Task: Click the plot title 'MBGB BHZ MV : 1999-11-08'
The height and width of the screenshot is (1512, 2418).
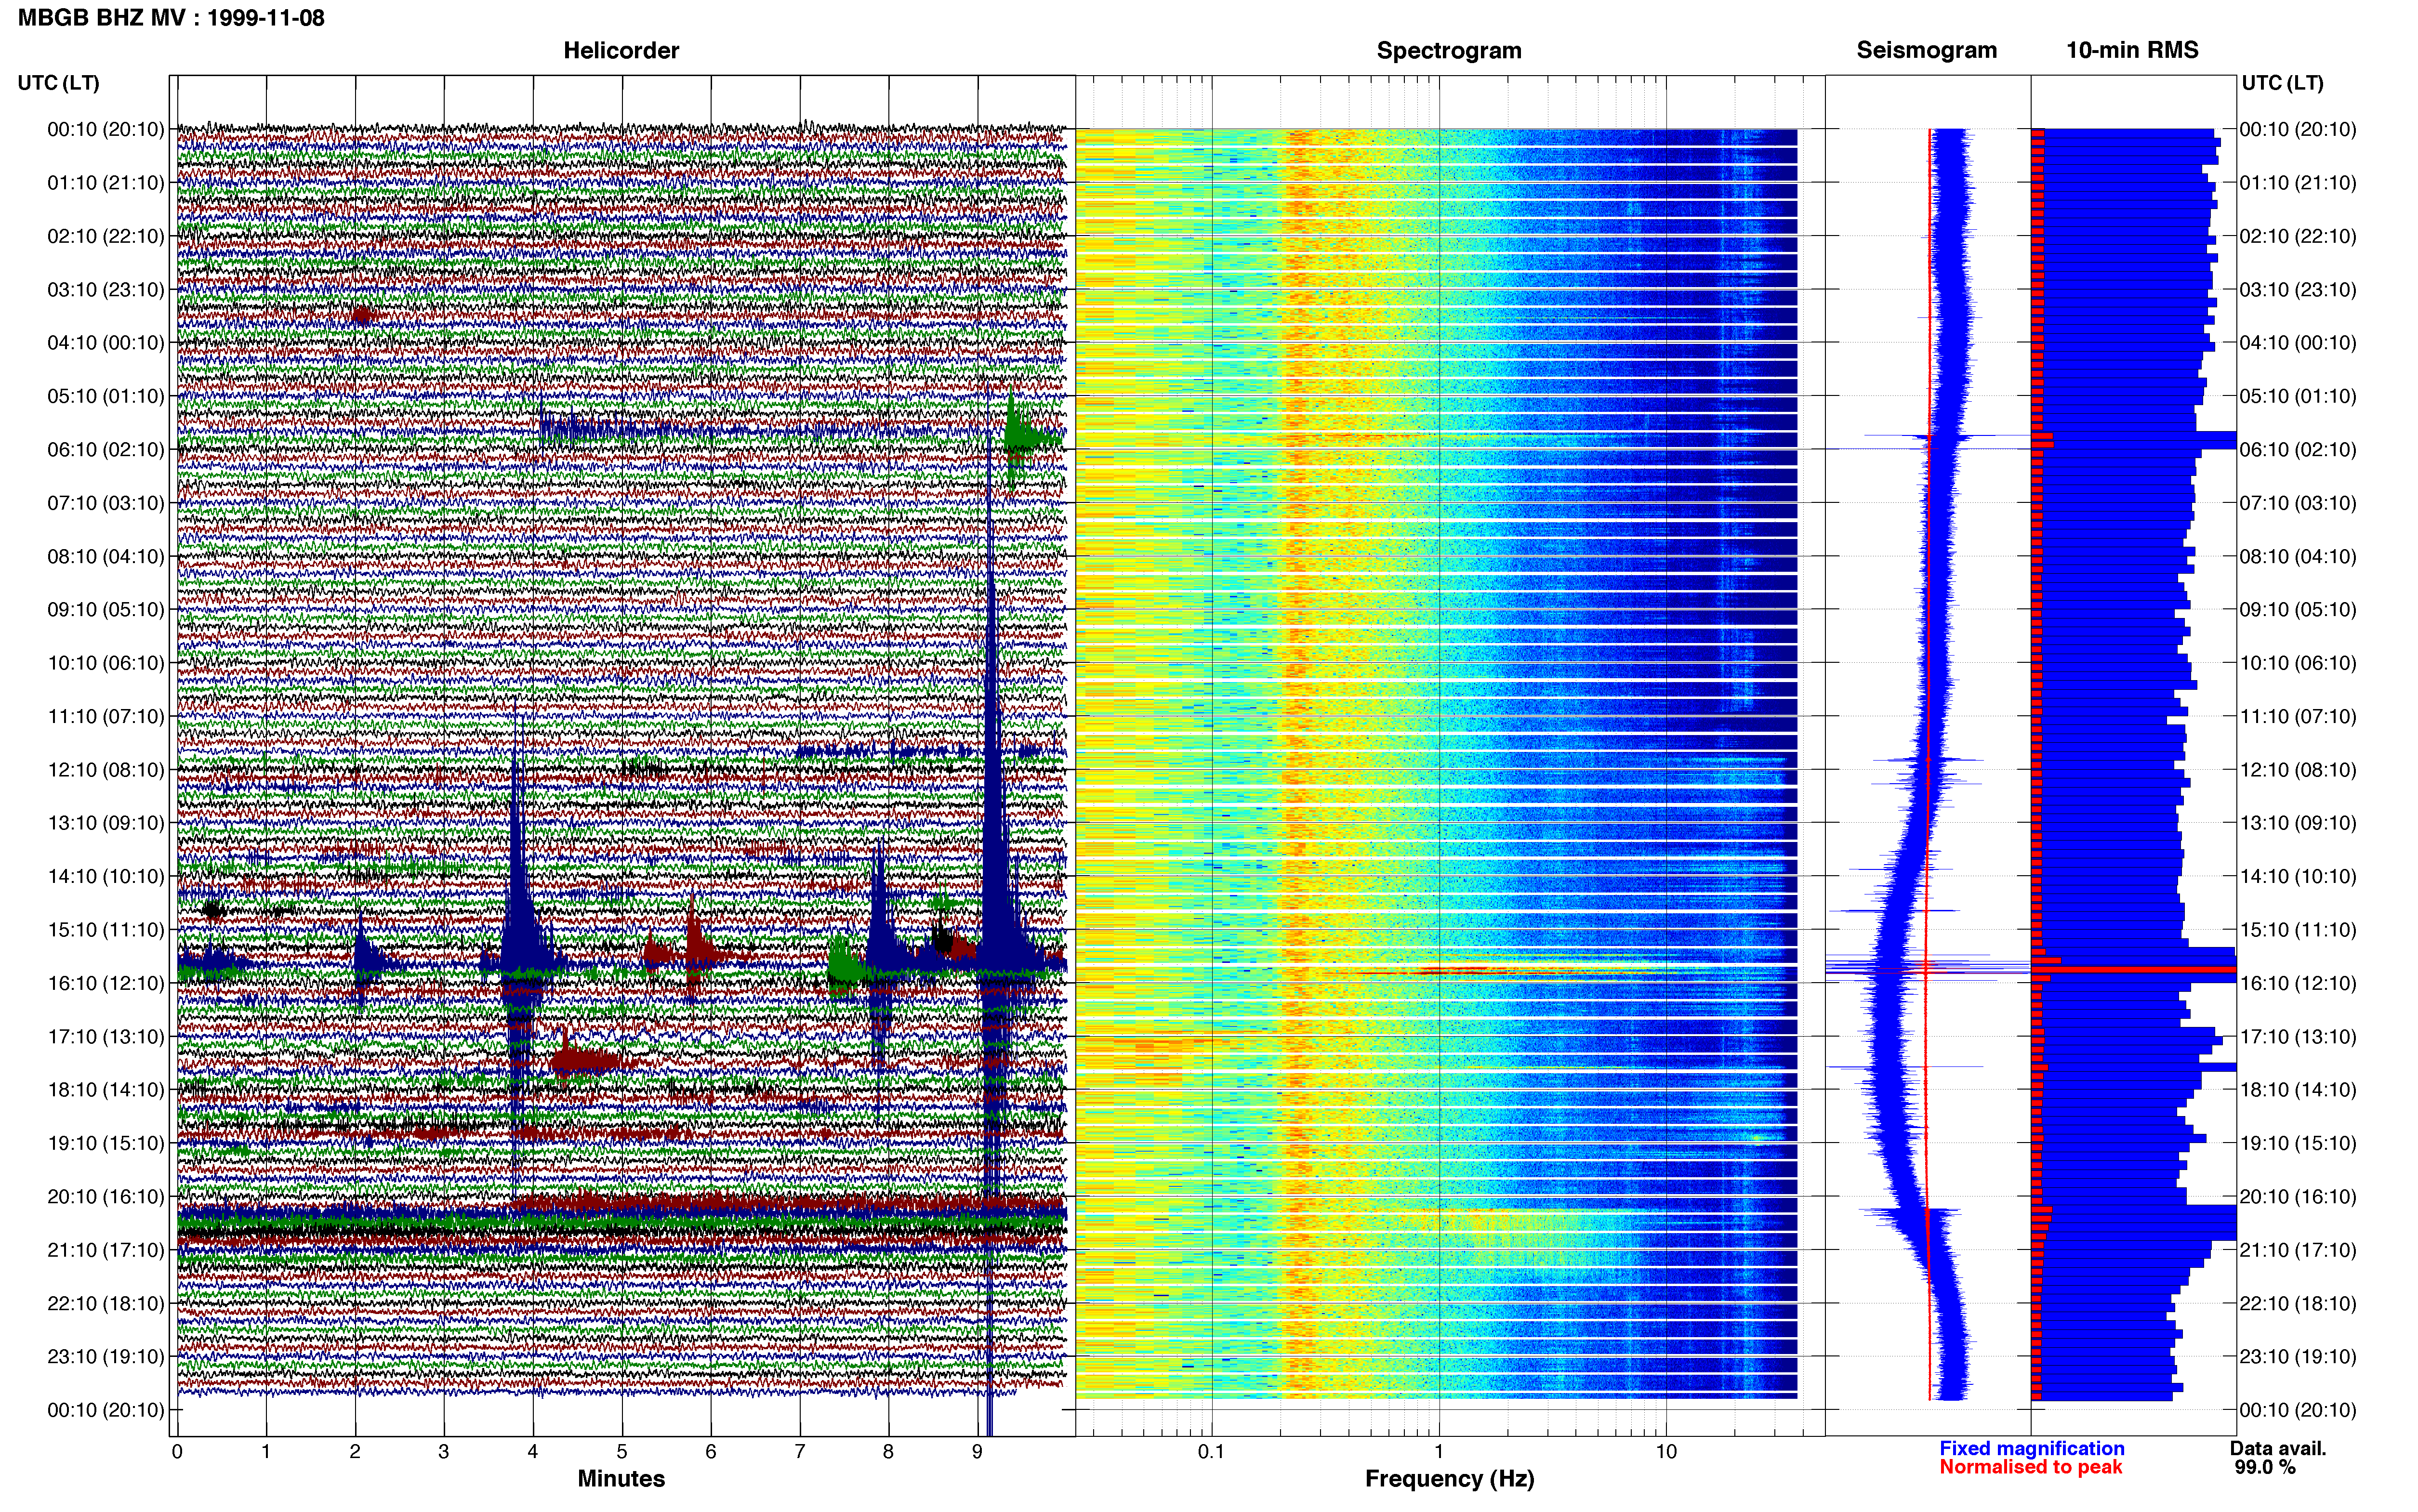Action: tap(171, 18)
